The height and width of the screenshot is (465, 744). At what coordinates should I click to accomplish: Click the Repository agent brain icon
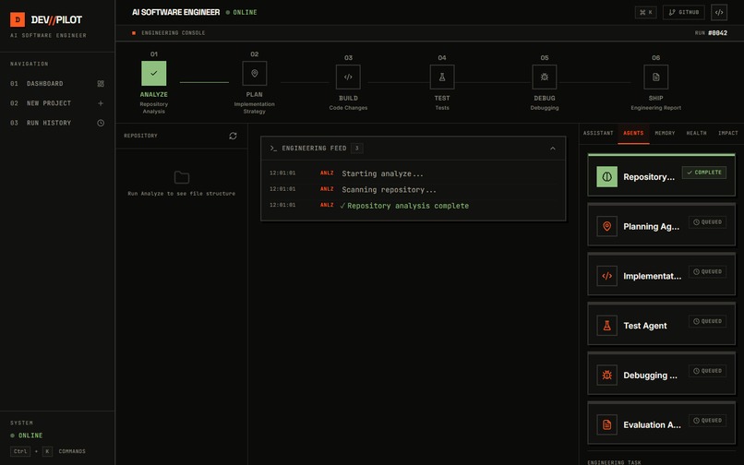pyautogui.click(x=606, y=177)
